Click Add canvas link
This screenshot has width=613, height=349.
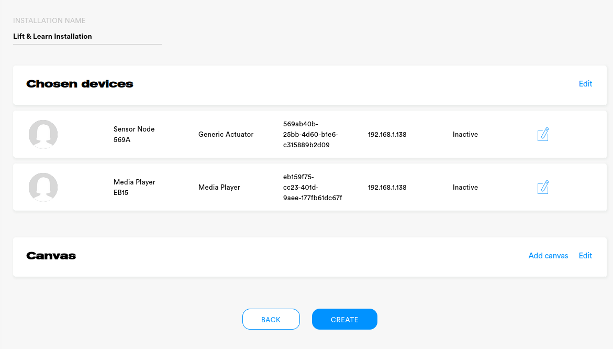coord(548,256)
